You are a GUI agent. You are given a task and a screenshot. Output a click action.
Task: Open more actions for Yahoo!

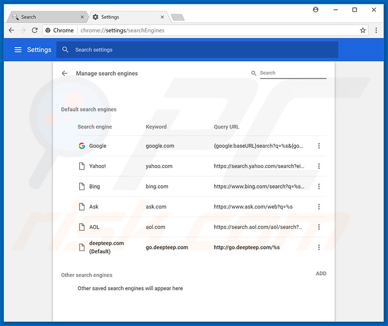click(319, 166)
